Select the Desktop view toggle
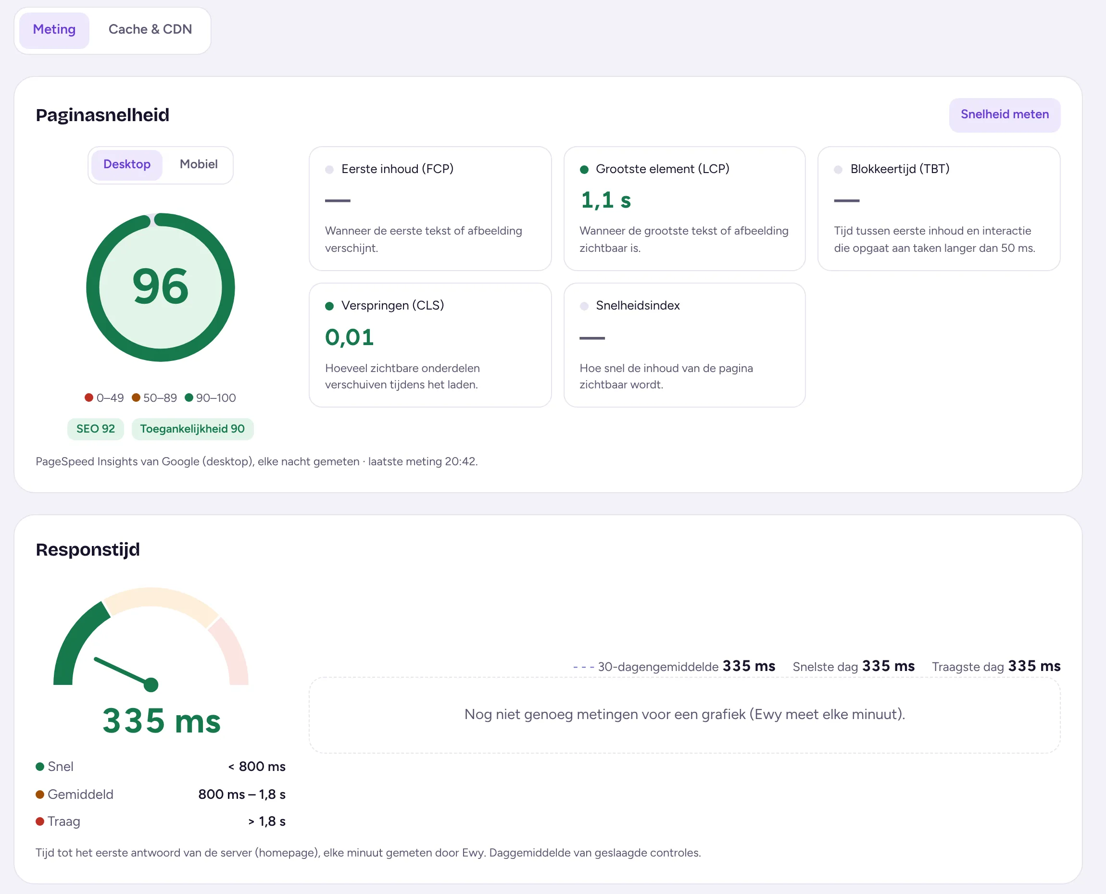Viewport: 1106px width, 894px height. (x=127, y=164)
